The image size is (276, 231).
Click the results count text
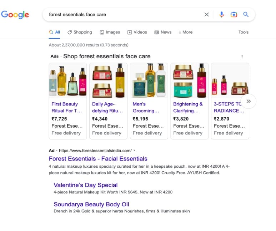[x=89, y=45]
